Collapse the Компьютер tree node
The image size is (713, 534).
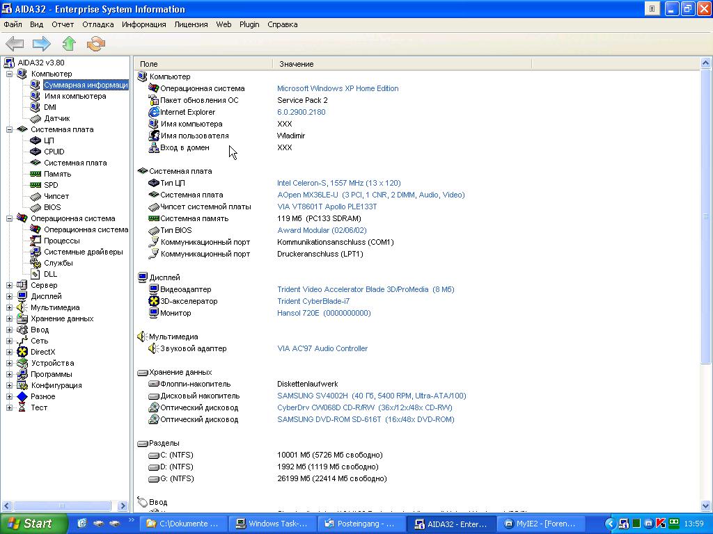pos(9,74)
